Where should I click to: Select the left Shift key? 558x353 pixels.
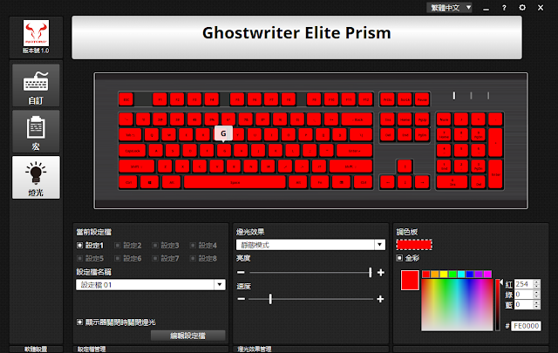point(137,166)
